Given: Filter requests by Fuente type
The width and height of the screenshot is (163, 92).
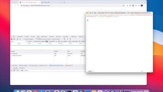Looking at the screenshot, I should [x=70, y=41].
